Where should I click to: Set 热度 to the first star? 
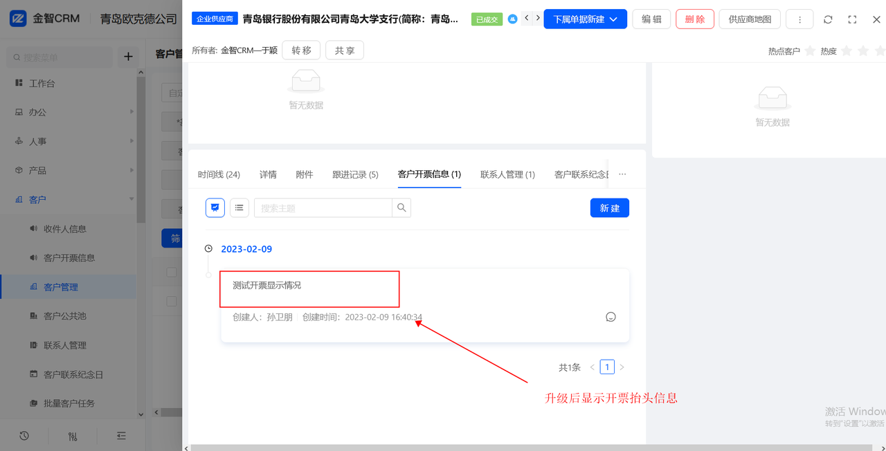pos(846,51)
